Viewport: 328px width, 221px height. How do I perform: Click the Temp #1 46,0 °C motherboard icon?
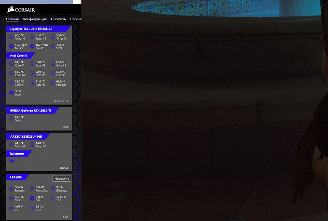pyautogui.click(x=11, y=37)
